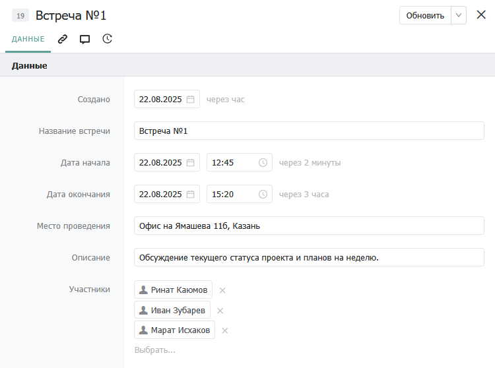Close the Встреча №1 card
The height and width of the screenshot is (368, 495).
(x=481, y=15)
